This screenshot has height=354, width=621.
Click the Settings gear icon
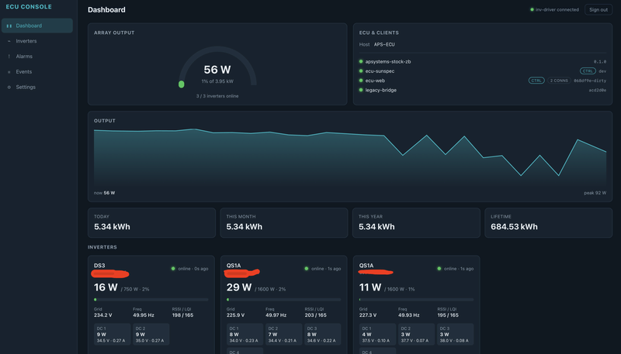click(9, 88)
